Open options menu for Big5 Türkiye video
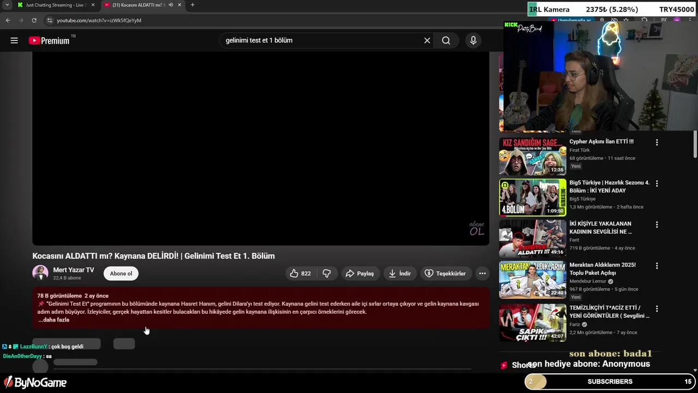This screenshot has width=698, height=393. pyautogui.click(x=657, y=183)
